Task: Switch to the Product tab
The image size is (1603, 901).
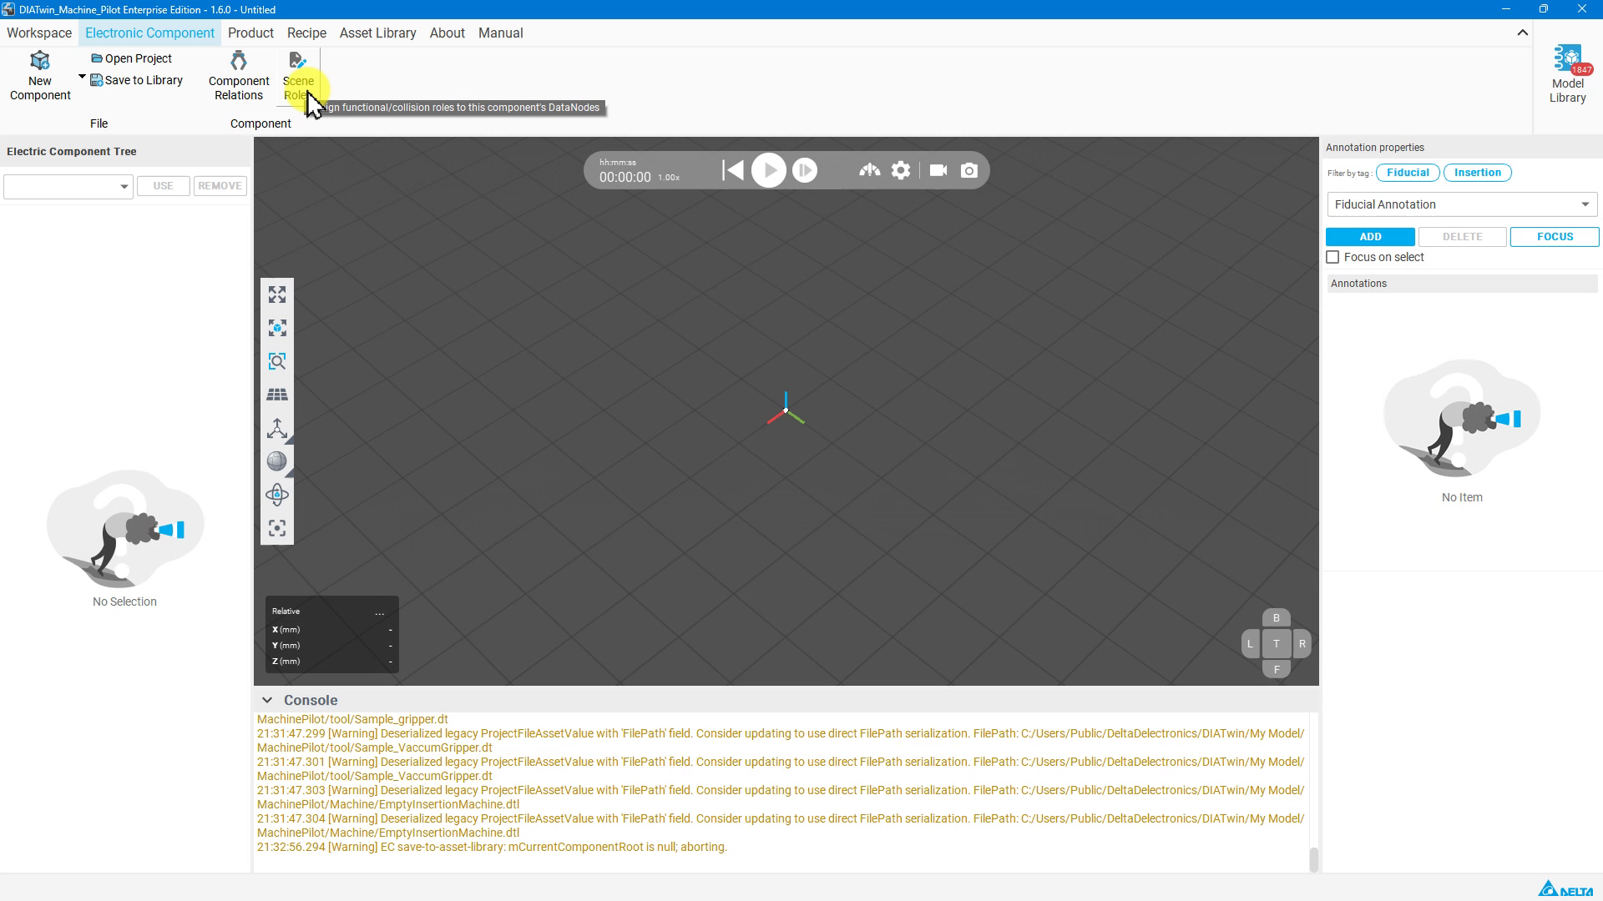Action: click(250, 33)
